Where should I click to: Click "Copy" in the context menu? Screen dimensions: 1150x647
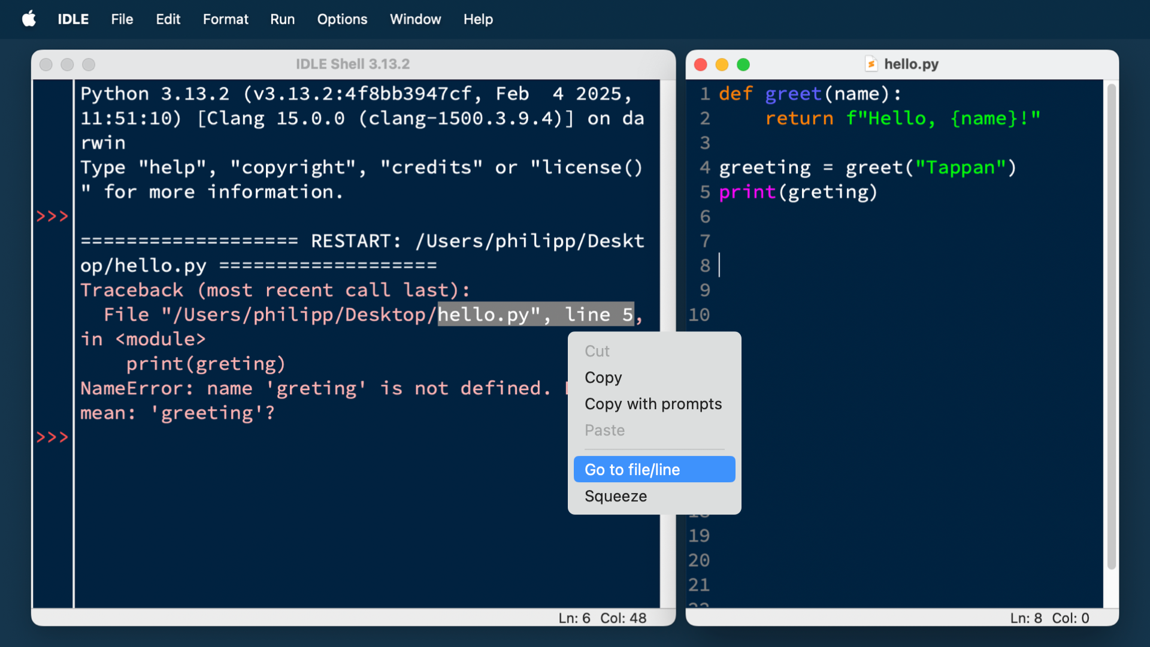pos(603,377)
